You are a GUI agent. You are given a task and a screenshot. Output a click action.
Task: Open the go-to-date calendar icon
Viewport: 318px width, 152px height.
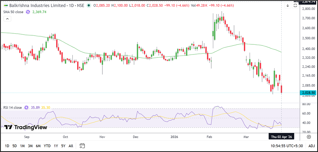tap(82, 146)
